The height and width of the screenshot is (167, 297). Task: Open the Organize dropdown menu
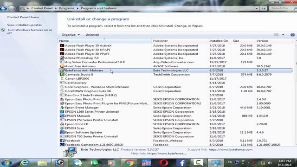[71, 35]
